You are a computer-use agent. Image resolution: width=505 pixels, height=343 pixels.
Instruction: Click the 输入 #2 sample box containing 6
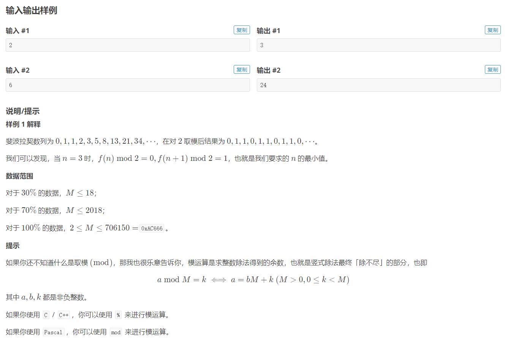click(128, 85)
